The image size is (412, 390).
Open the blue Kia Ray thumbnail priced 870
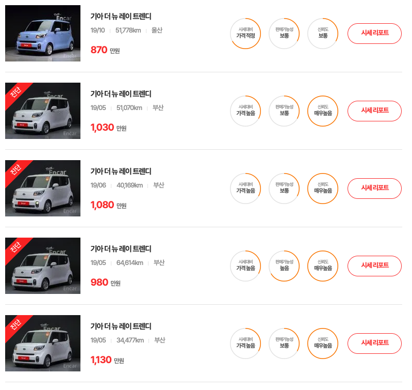[43, 33]
